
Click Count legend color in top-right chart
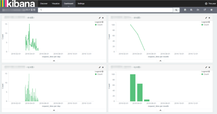click(x=202, y=25)
